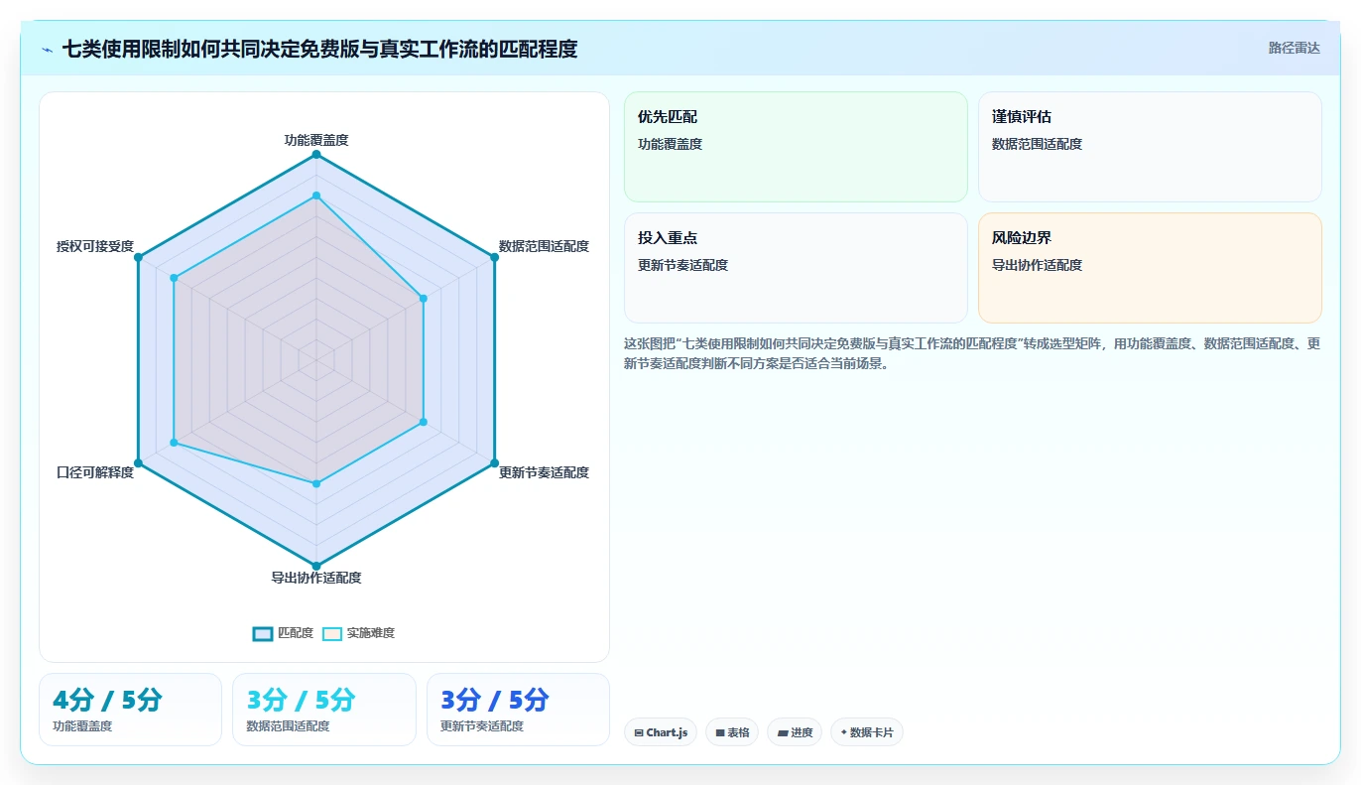Select the 数据卡片 tag chip
The width and height of the screenshot is (1361, 785).
867,732
